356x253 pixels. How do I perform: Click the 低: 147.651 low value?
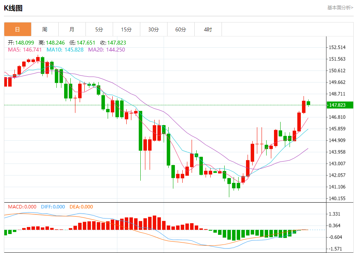[82, 43]
